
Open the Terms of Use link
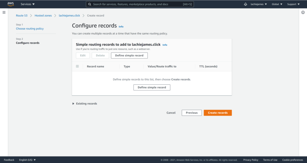pyautogui.click(x=270, y=160)
